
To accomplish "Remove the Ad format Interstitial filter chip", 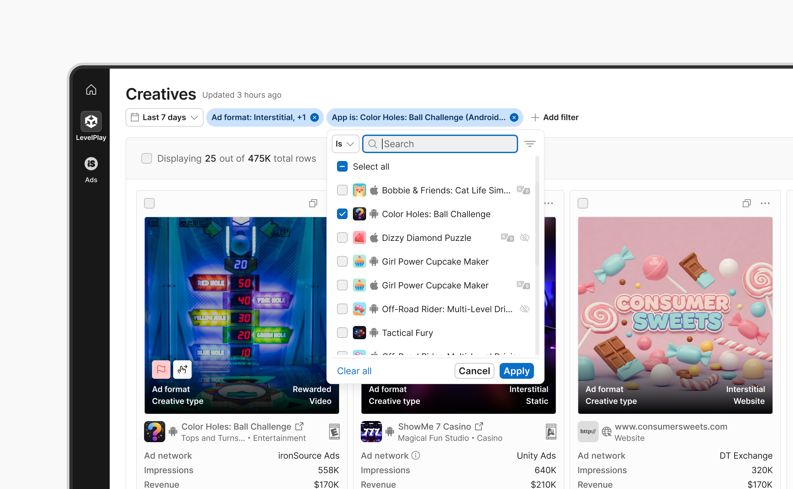I will click(x=315, y=117).
